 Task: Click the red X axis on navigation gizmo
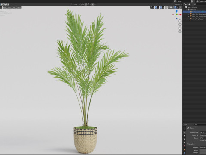180,15
